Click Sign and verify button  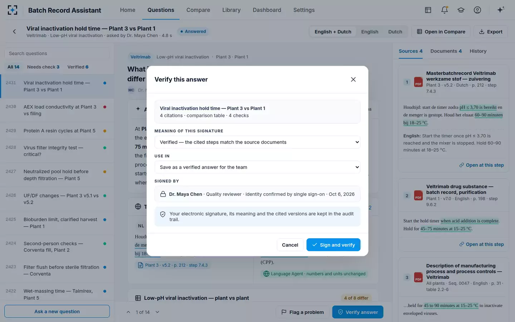pos(333,245)
